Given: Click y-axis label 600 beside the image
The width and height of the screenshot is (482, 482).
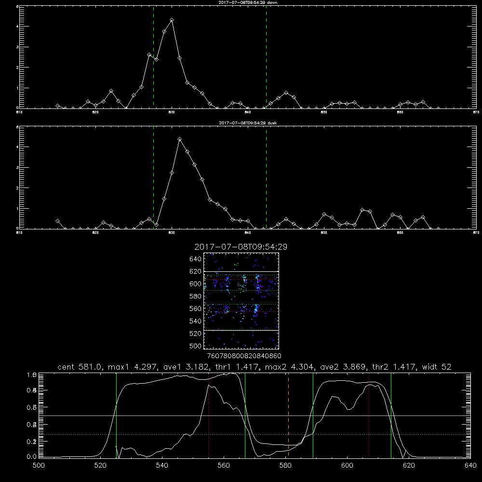Looking at the screenshot, I should 196,284.
